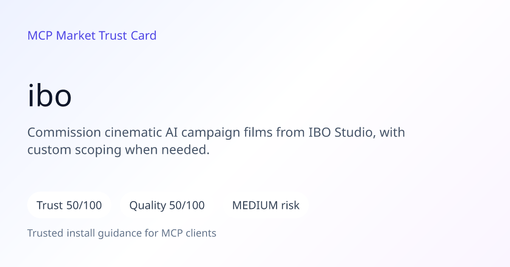
Task: Click the word Trust in the trust badge
Action: pos(50,206)
